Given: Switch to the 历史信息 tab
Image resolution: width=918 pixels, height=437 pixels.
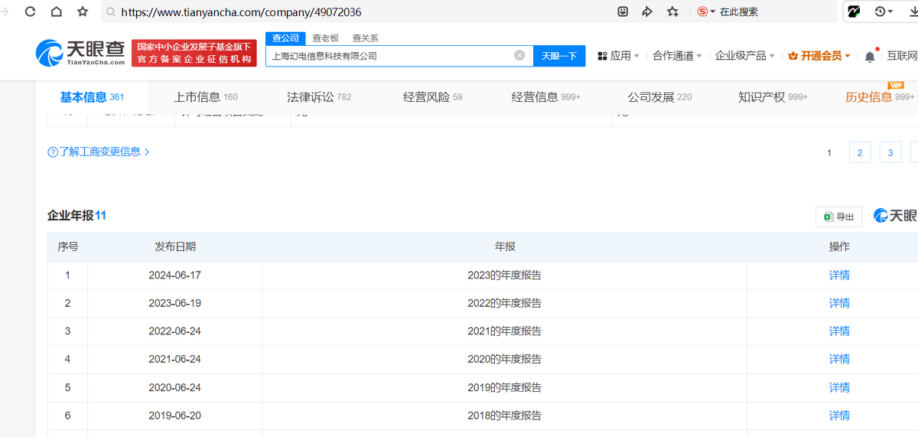Looking at the screenshot, I should tap(880, 97).
